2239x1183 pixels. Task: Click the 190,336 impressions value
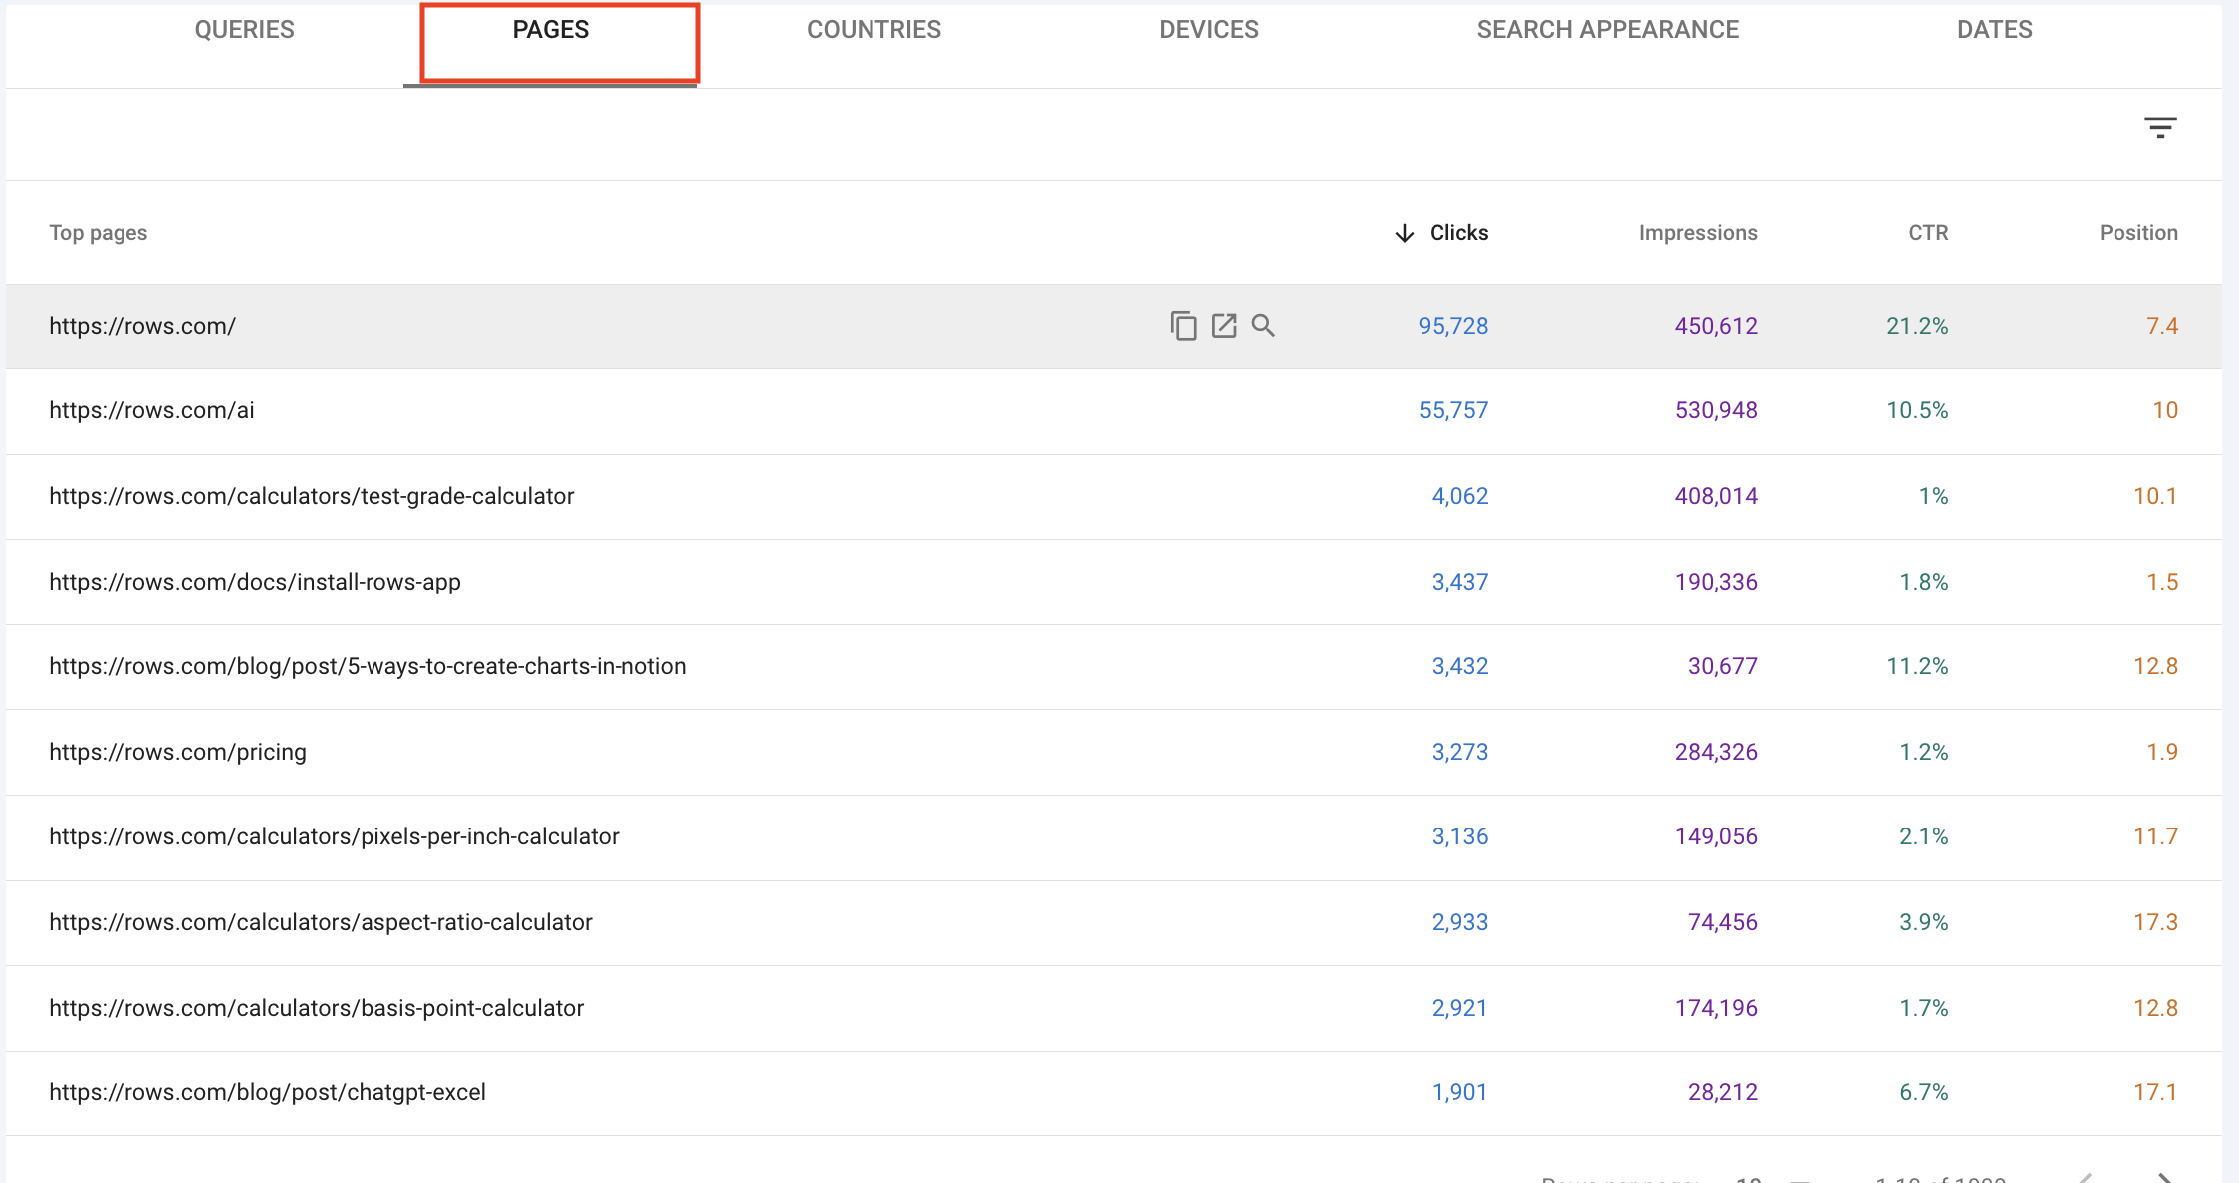pyautogui.click(x=1716, y=582)
